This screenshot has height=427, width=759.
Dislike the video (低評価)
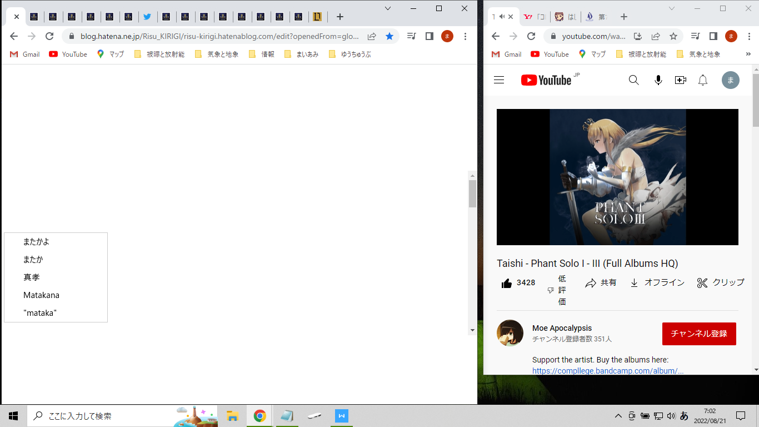tap(557, 290)
